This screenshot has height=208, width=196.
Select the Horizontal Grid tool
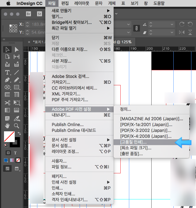pos(7,94)
